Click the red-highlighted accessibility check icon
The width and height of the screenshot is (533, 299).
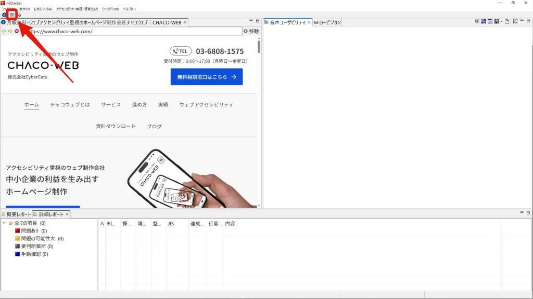(12, 15)
